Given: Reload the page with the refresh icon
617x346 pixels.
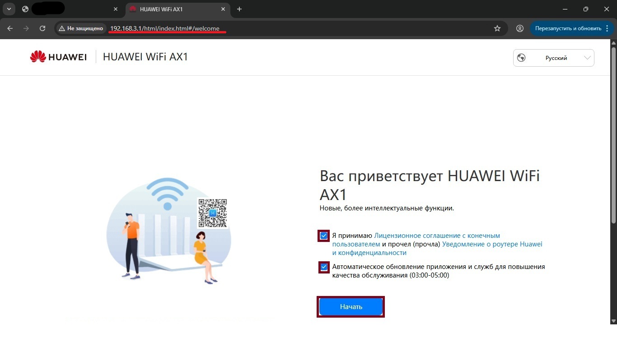Looking at the screenshot, I should (42, 28).
